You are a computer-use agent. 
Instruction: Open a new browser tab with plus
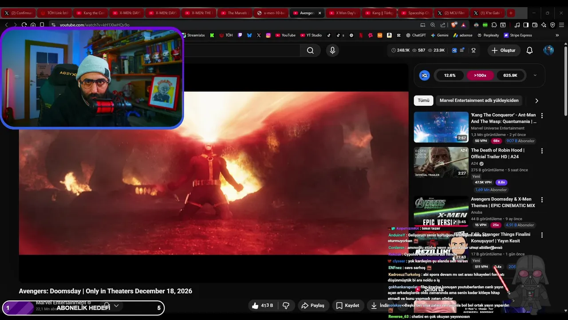511,13
